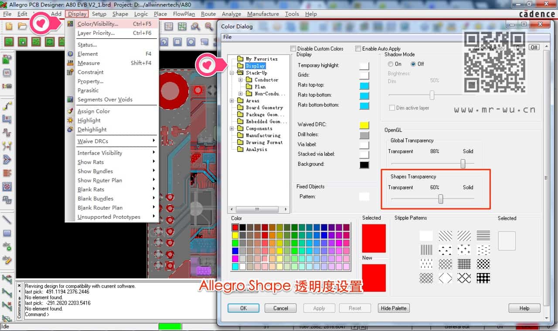Expand the Areas folder in color tree
Viewport: 558px width, 331px height.
tap(231, 100)
